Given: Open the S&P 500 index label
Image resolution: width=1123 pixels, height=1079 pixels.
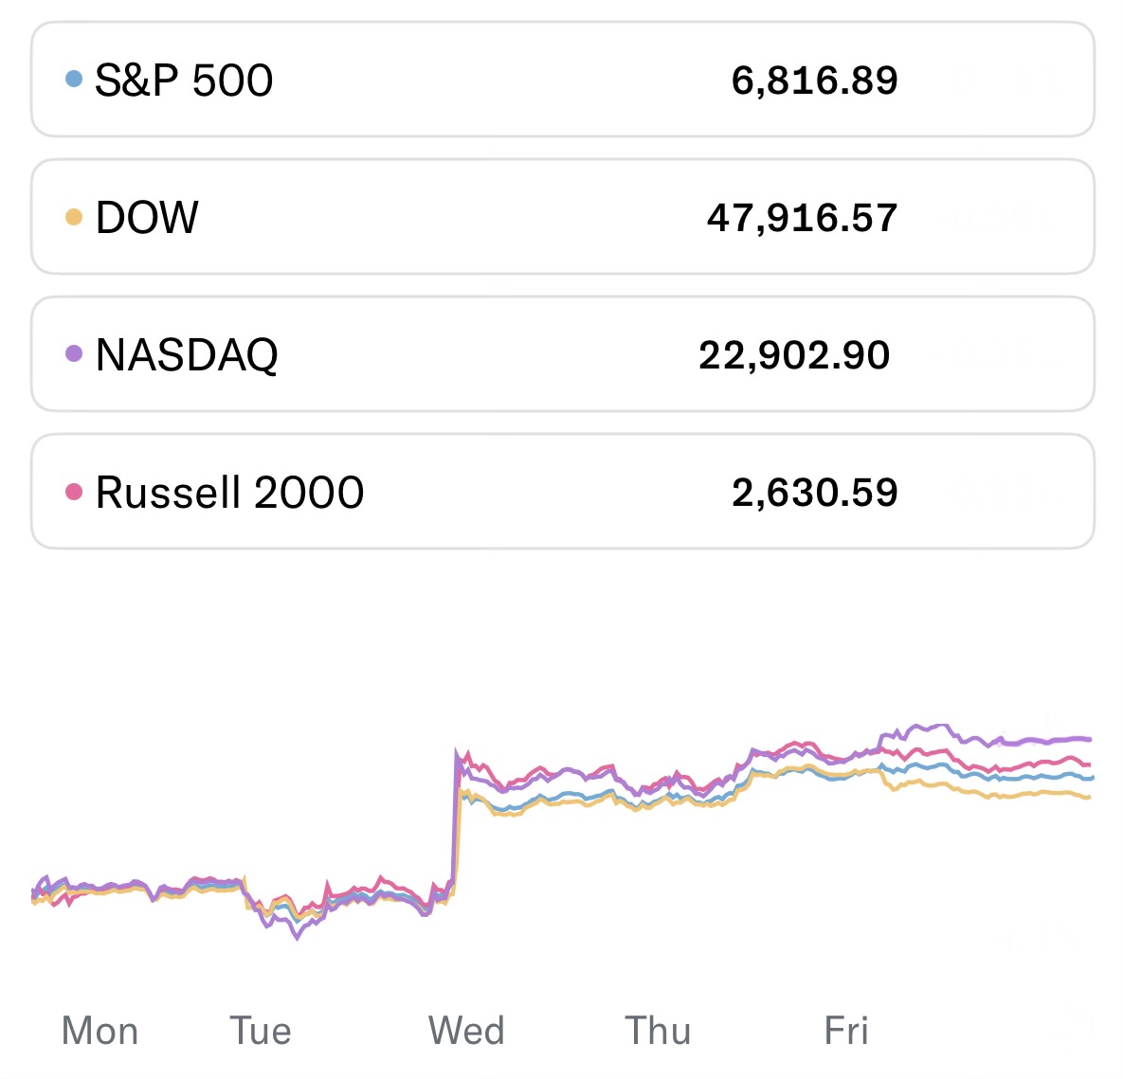Looking at the screenshot, I should (x=184, y=81).
